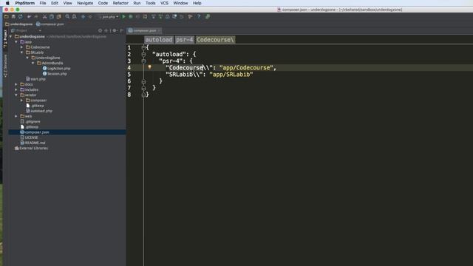Click the green Run button
This screenshot has height=266, width=473.
click(x=123, y=16)
